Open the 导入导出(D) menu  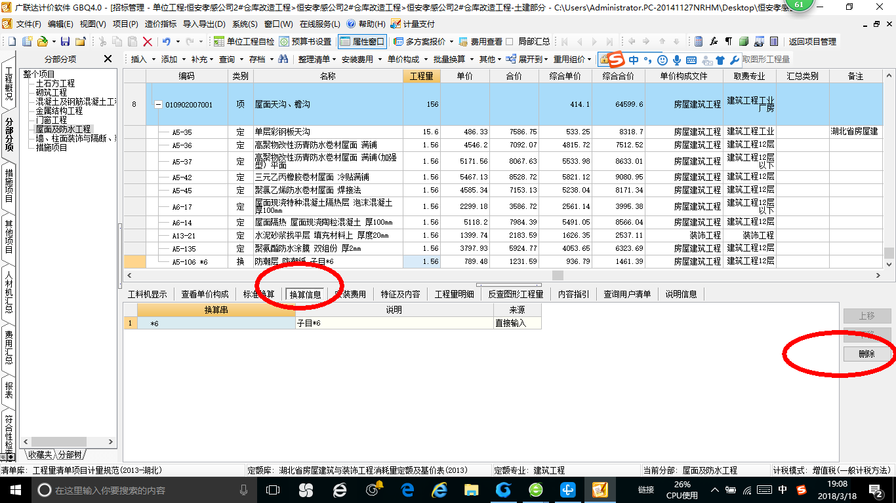click(x=204, y=24)
